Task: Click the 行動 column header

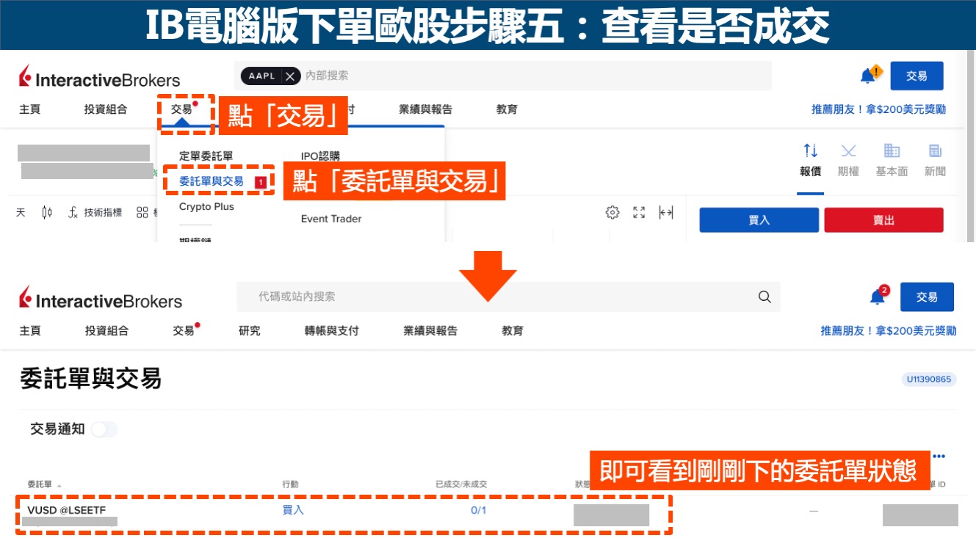Action: (x=290, y=484)
